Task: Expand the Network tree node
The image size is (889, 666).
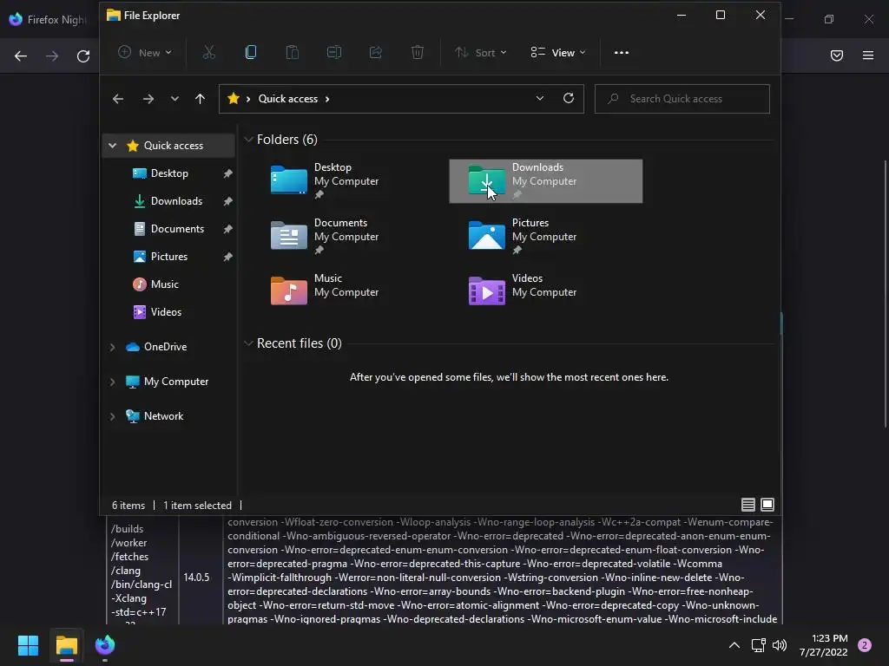Action: 112,416
